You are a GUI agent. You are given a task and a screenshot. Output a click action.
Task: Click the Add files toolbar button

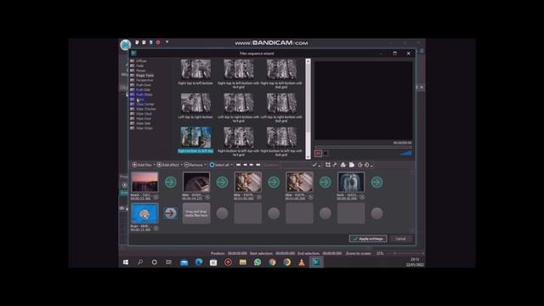[142, 165]
